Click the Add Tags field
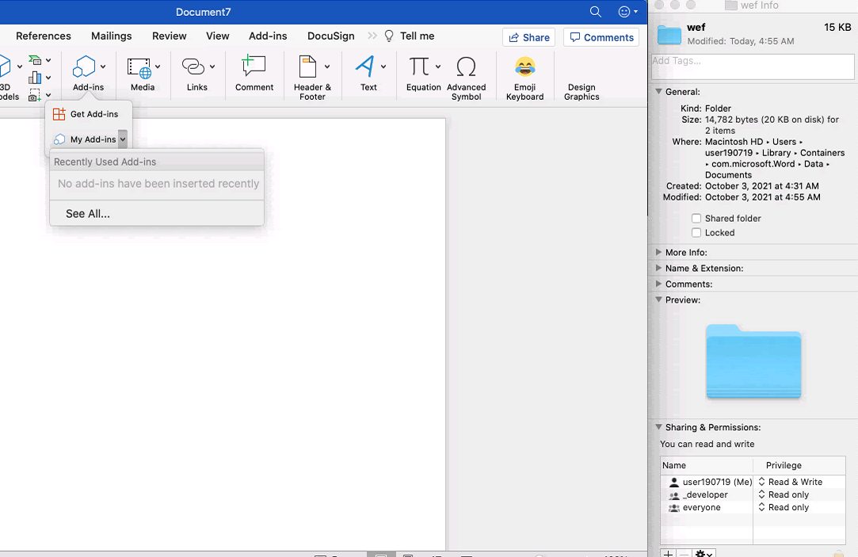858x557 pixels. coord(751,67)
